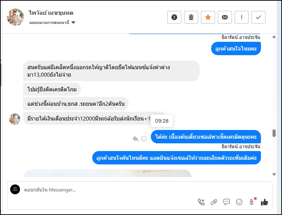
Task: Open saved replies speech bubble icon
Action: point(227,202)
